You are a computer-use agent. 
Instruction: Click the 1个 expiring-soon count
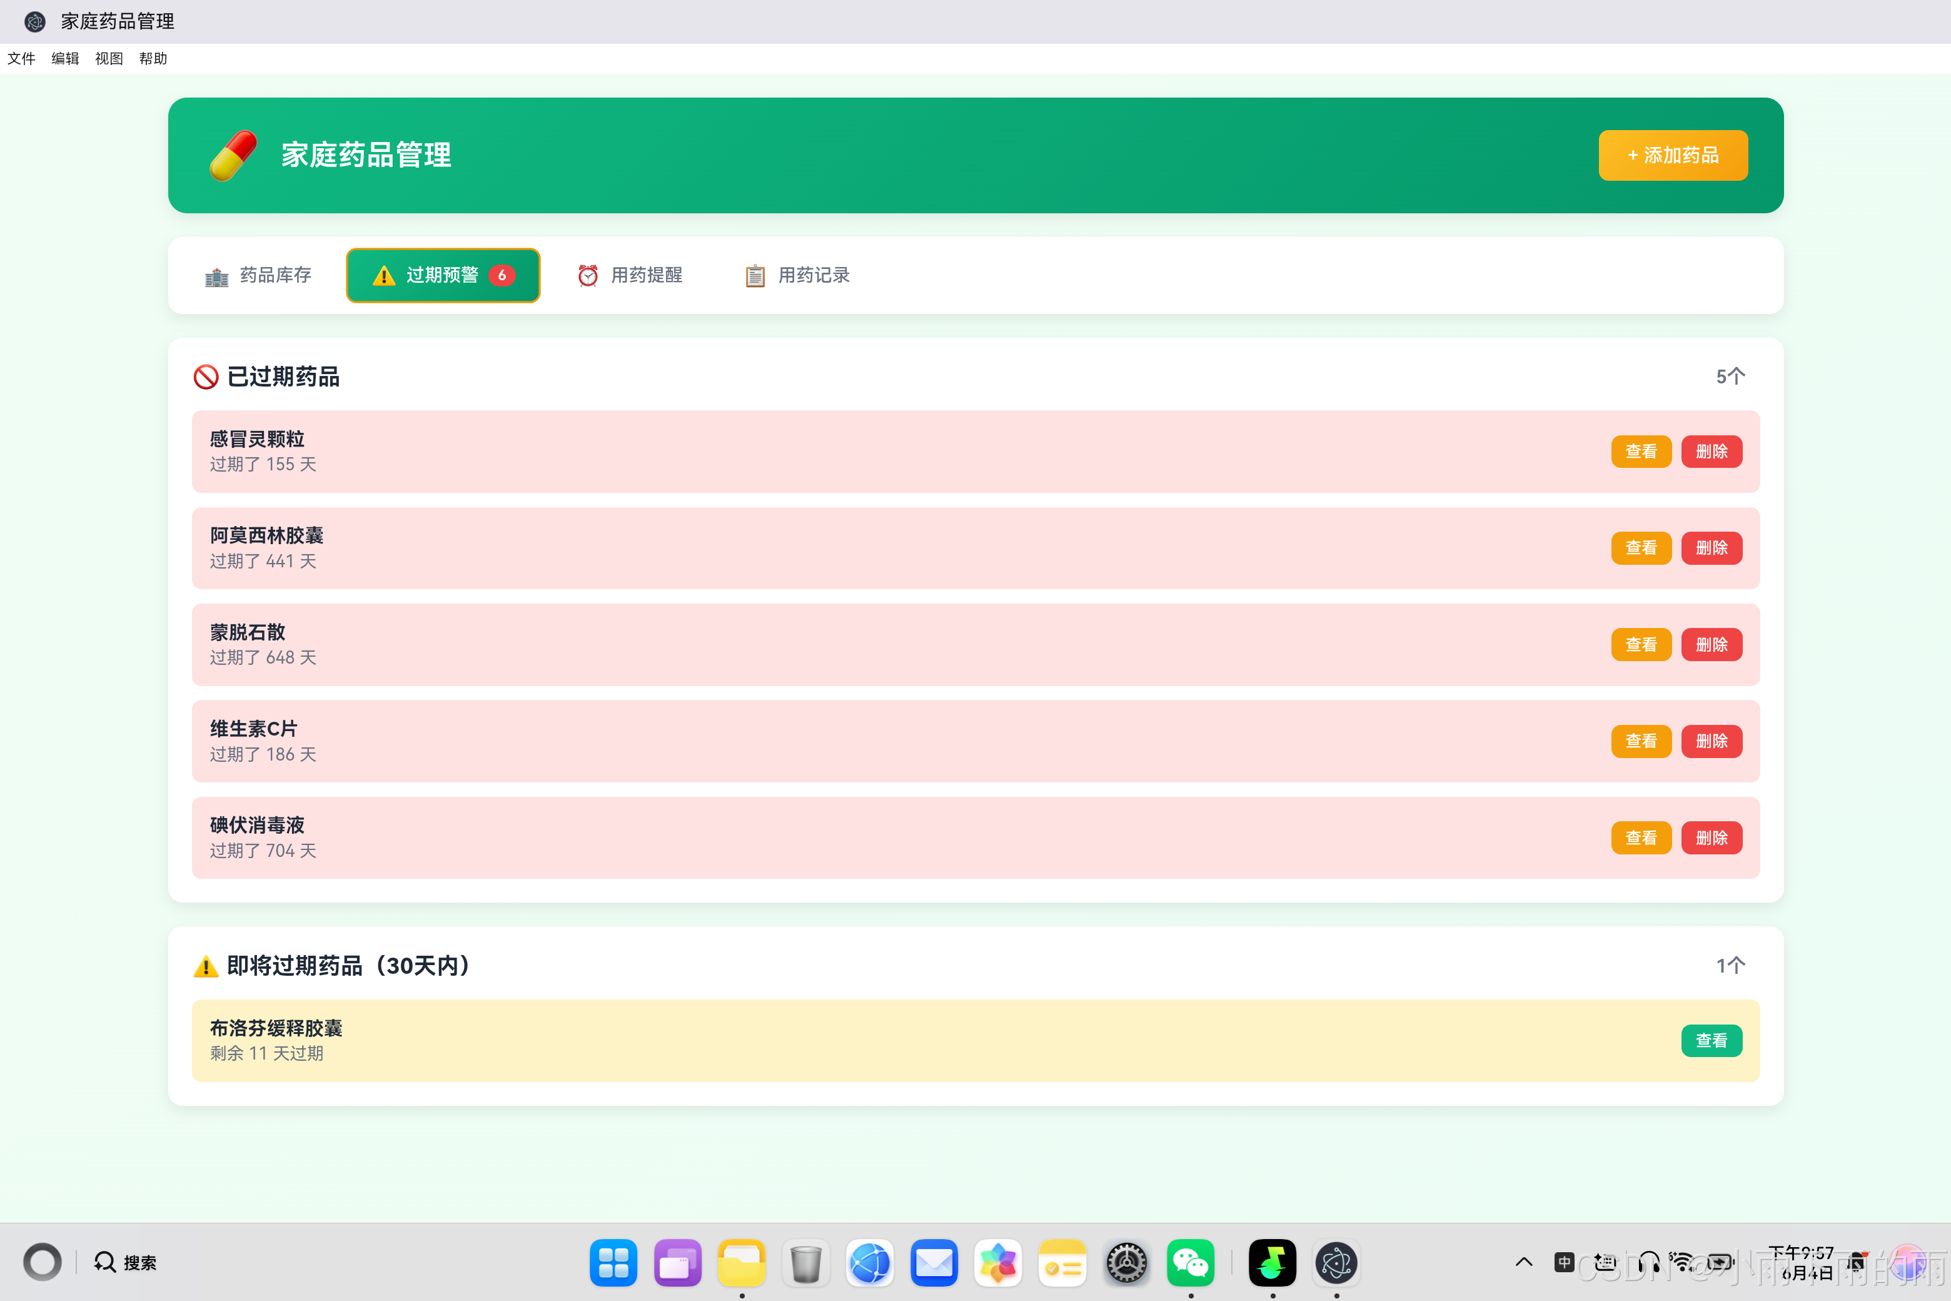1730,966
